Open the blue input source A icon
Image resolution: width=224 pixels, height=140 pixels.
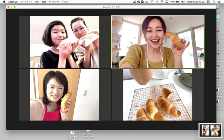pos(208,2)
